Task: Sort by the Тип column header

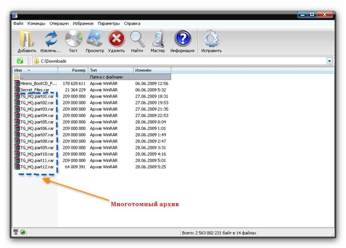Action: [x=111, y=70]
